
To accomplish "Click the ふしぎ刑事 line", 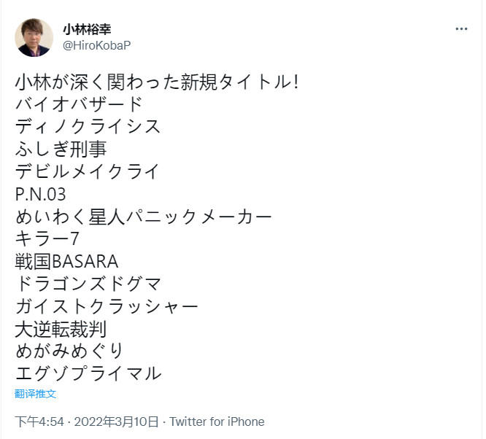I will pos(61,149).
